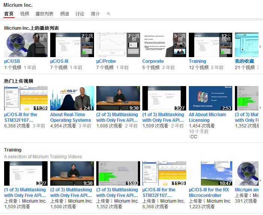This screenshot has height=215, width=263.
Task: Play popular uploads thumbnail with 11:39 duration
Action: [x=26, y=98]
